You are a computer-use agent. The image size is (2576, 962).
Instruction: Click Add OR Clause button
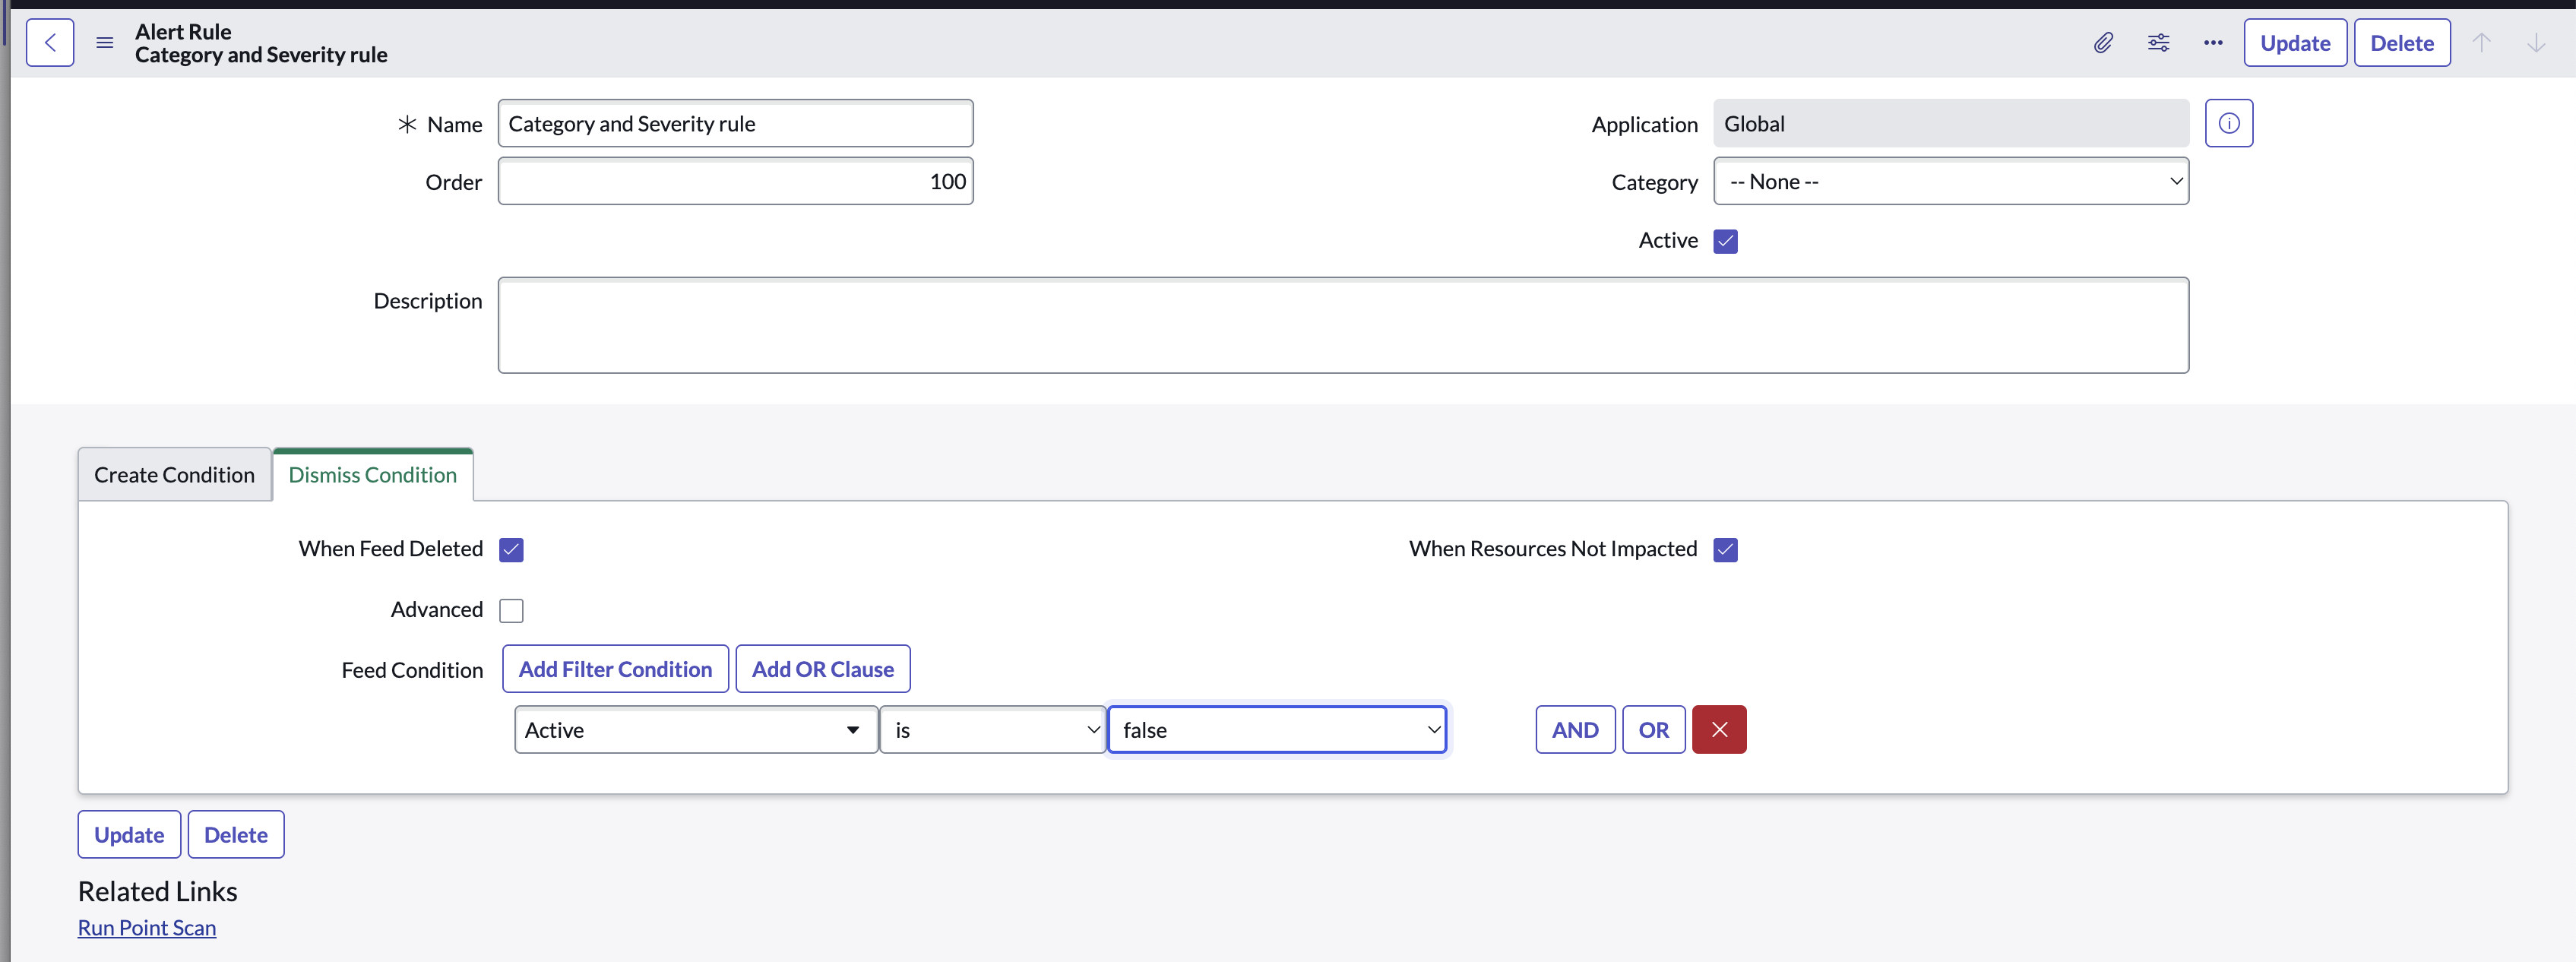(823, 669)
